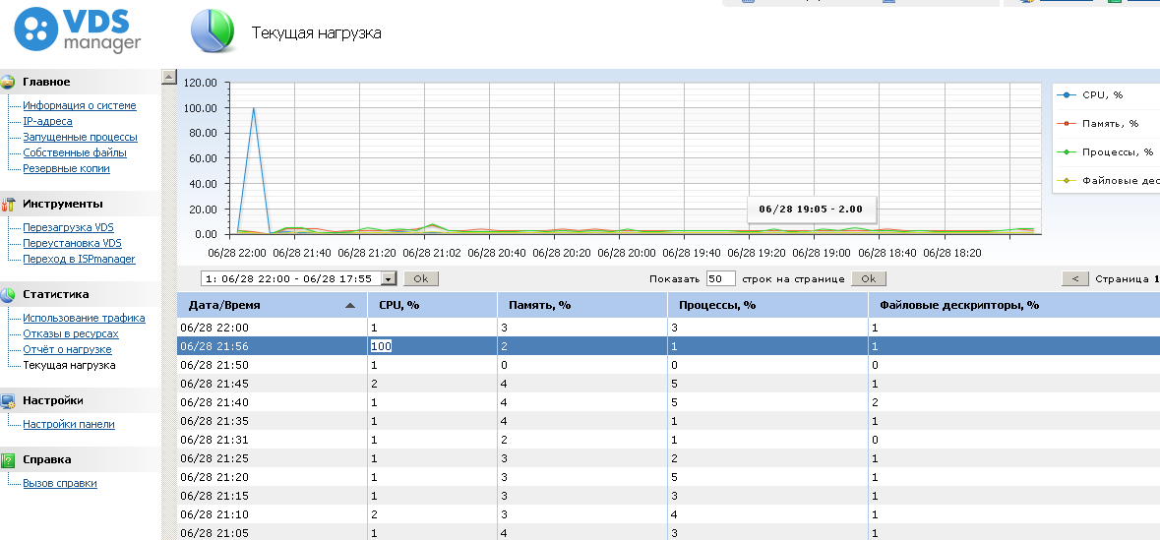The width and height of the screenshot is (1160, 540).
Task: Click the rows per page input field
Action: pos(720,279)
